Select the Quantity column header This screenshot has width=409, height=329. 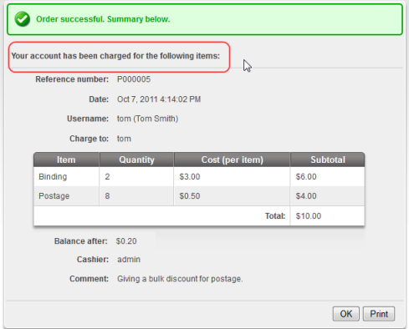pos(136,159)
